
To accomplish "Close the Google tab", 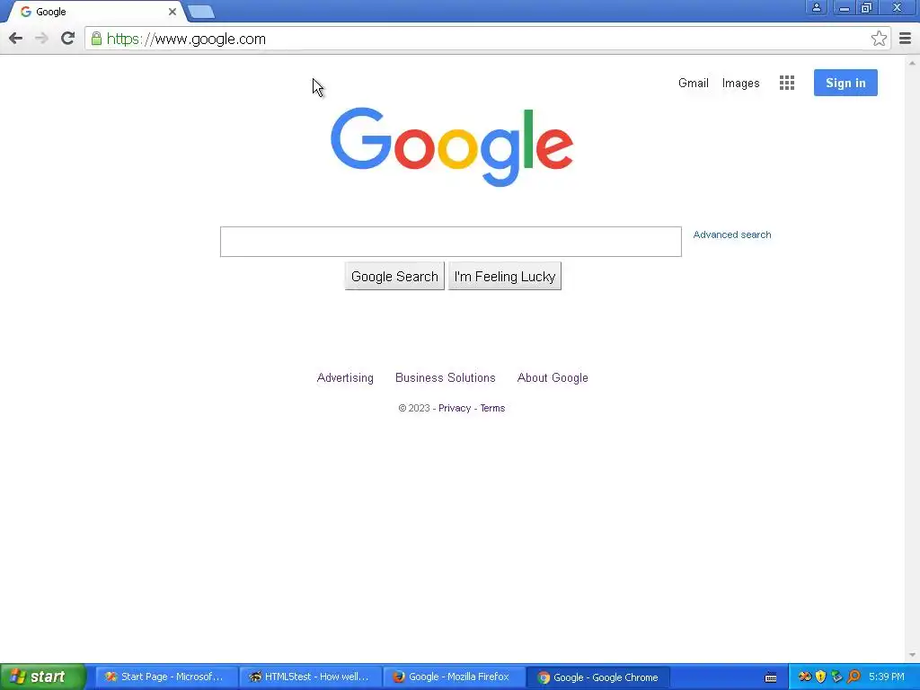I will (x=172, y=12).
